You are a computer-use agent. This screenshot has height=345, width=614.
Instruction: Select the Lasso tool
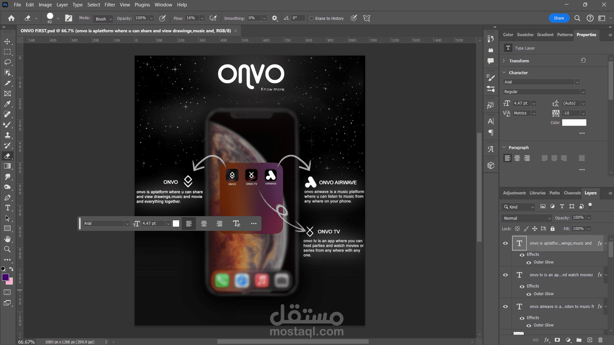tap(7, 62)
